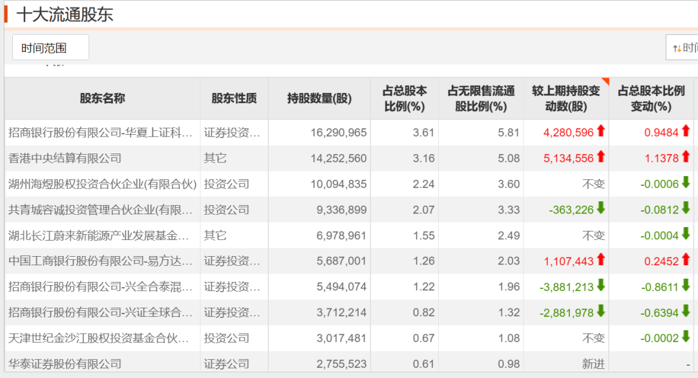Select shareholder 香港中央结算有限公司
This screenshot has height=378, width=698.
[65, 158]
